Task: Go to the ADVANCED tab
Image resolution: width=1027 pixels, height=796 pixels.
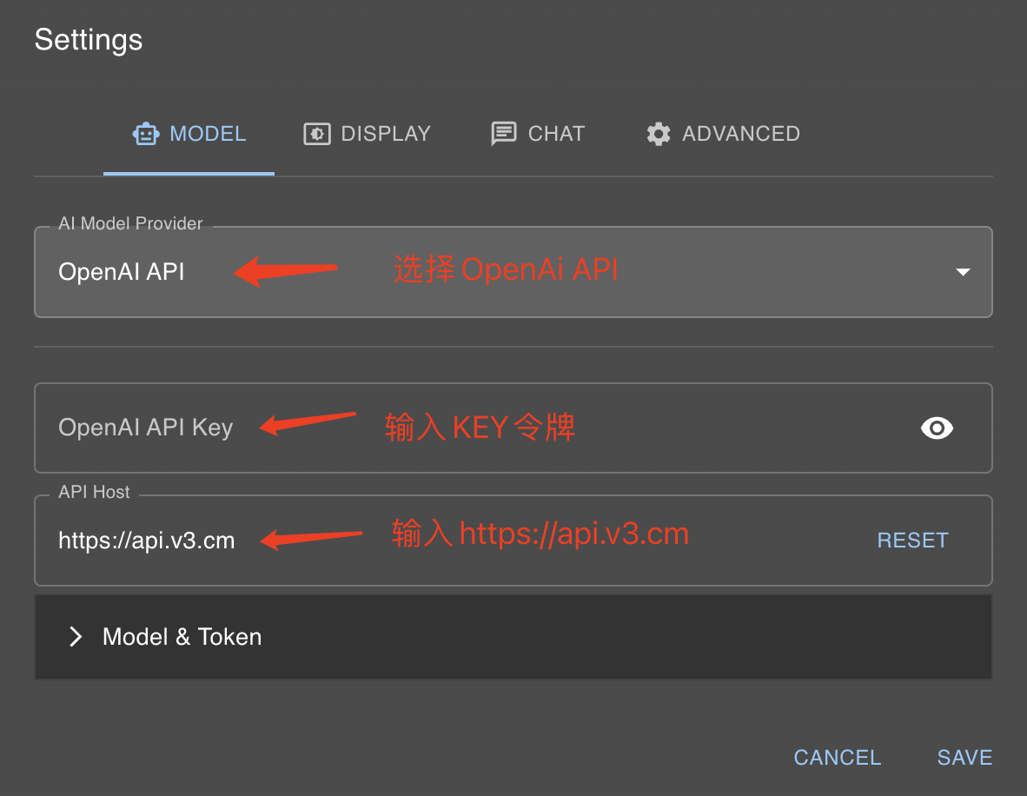Action: click(x=722, y=134)
